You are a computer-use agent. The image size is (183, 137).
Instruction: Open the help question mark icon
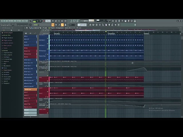(x=122, y=21)
